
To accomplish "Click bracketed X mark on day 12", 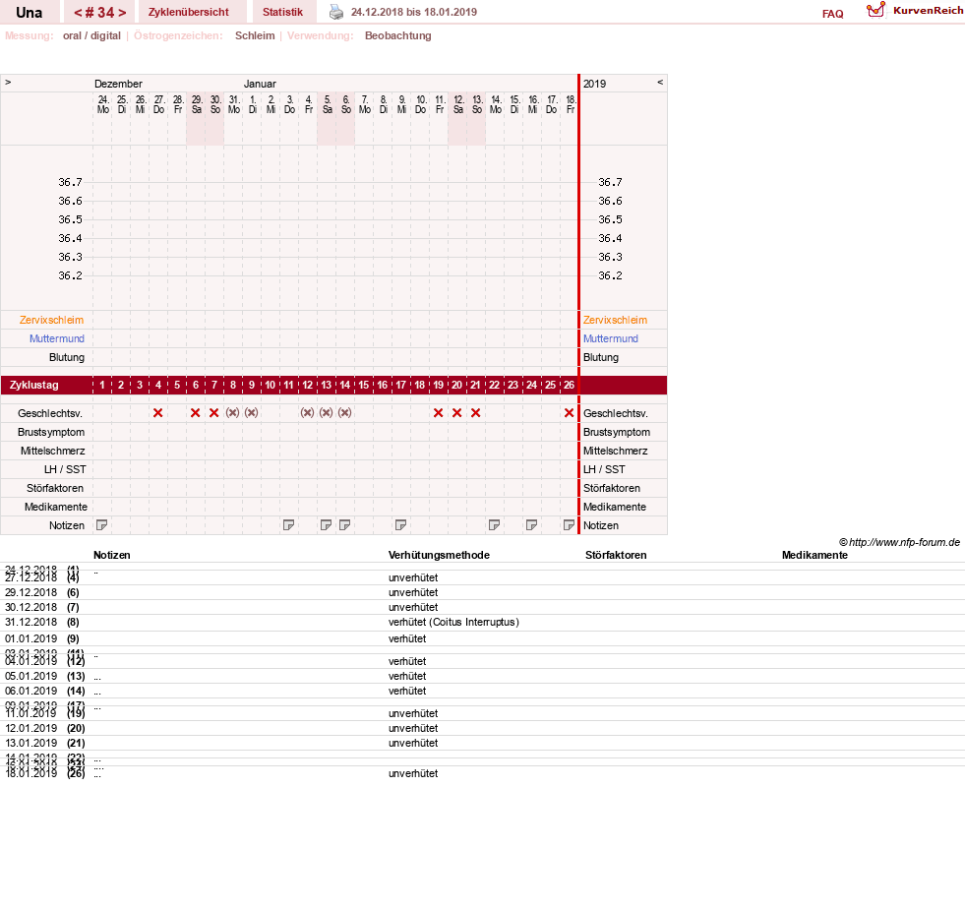I will click(307, 413).
